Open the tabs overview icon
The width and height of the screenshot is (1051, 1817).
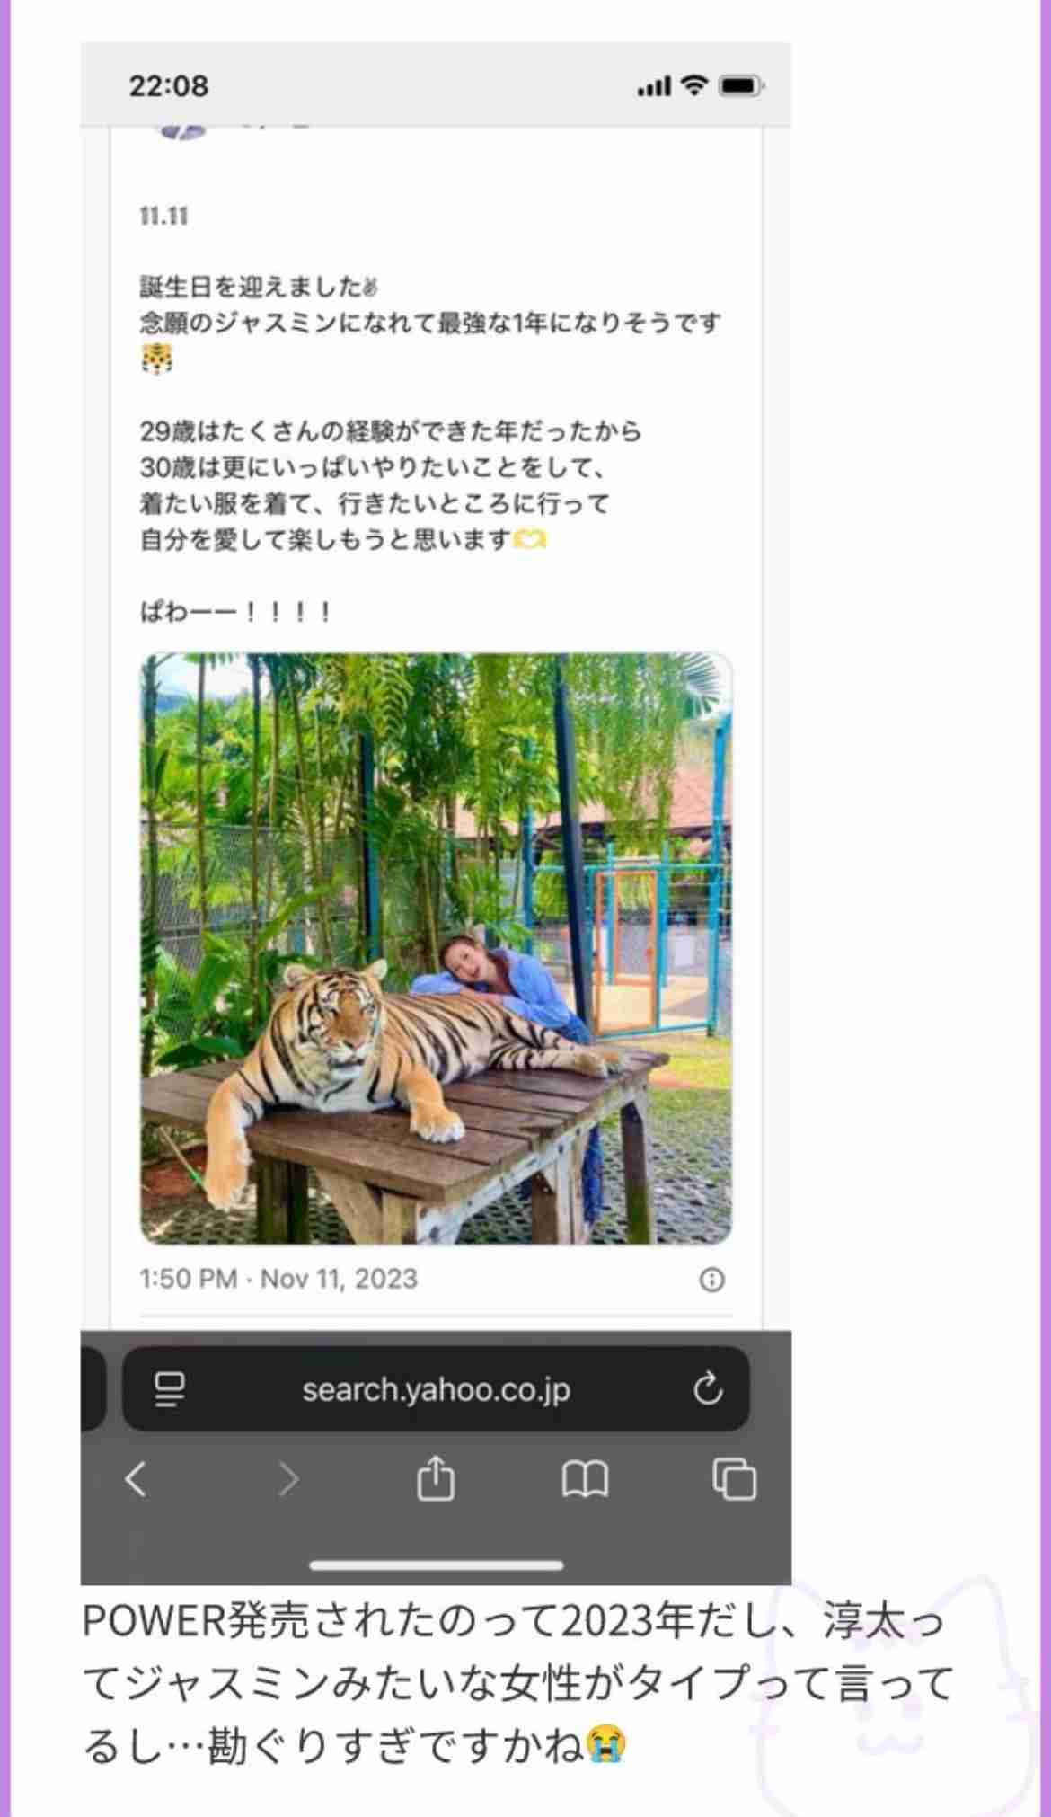pos(734,1478)
